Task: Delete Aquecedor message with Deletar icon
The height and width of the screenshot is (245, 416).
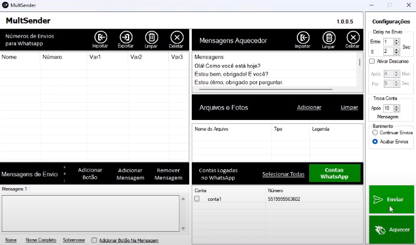Action: pos(353,40)
